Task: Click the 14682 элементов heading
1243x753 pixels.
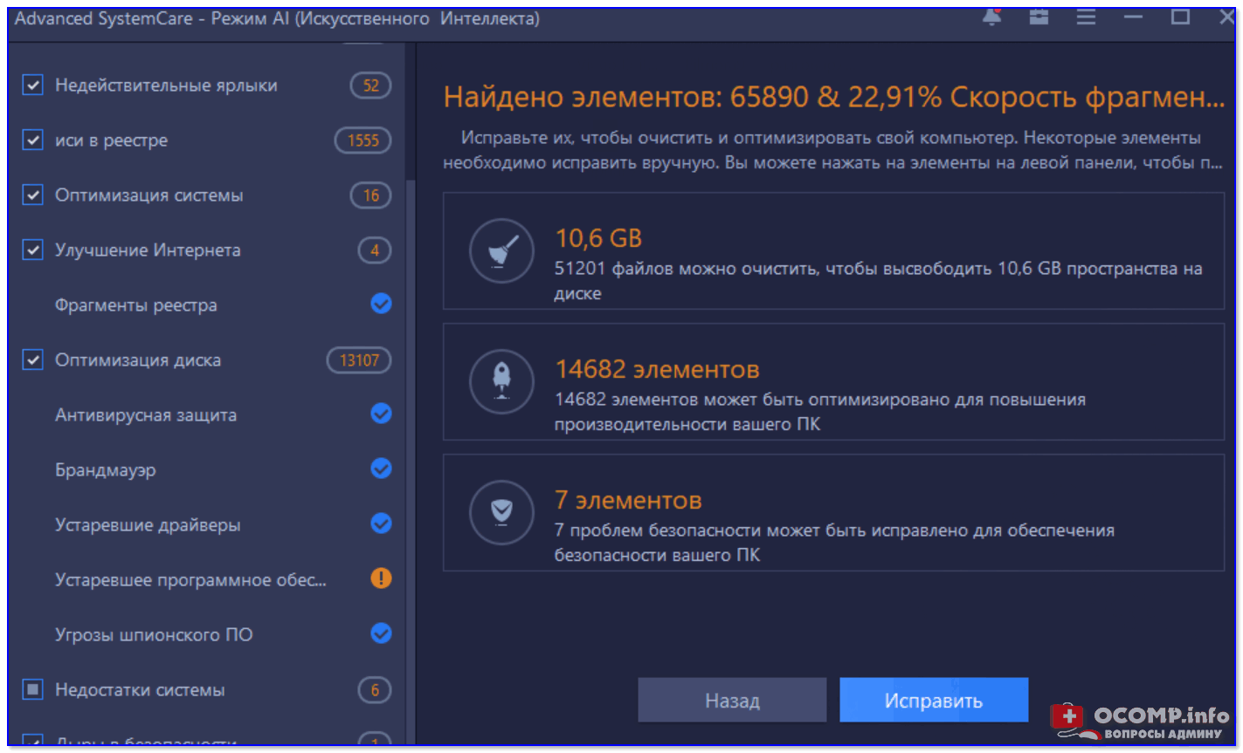Action: pos(657,369)
